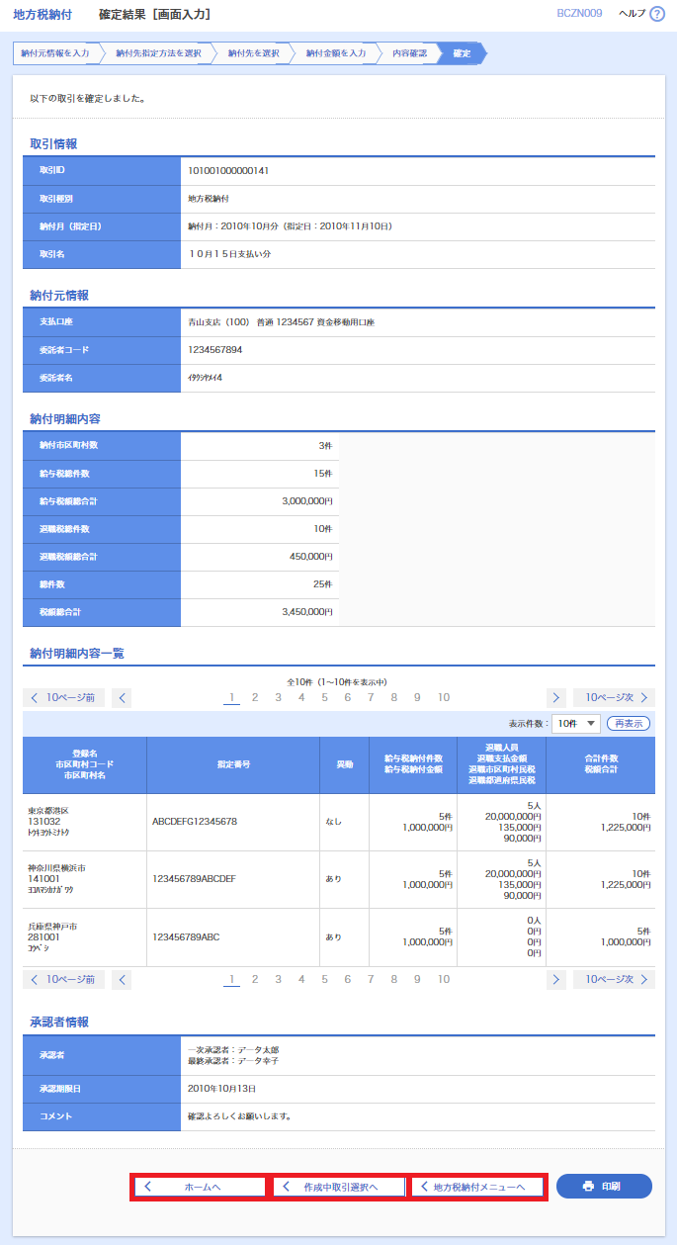Viewport: 677px width, 1245px height.
Task: Click the screen ID BCZN009
Action: [580, 14]
